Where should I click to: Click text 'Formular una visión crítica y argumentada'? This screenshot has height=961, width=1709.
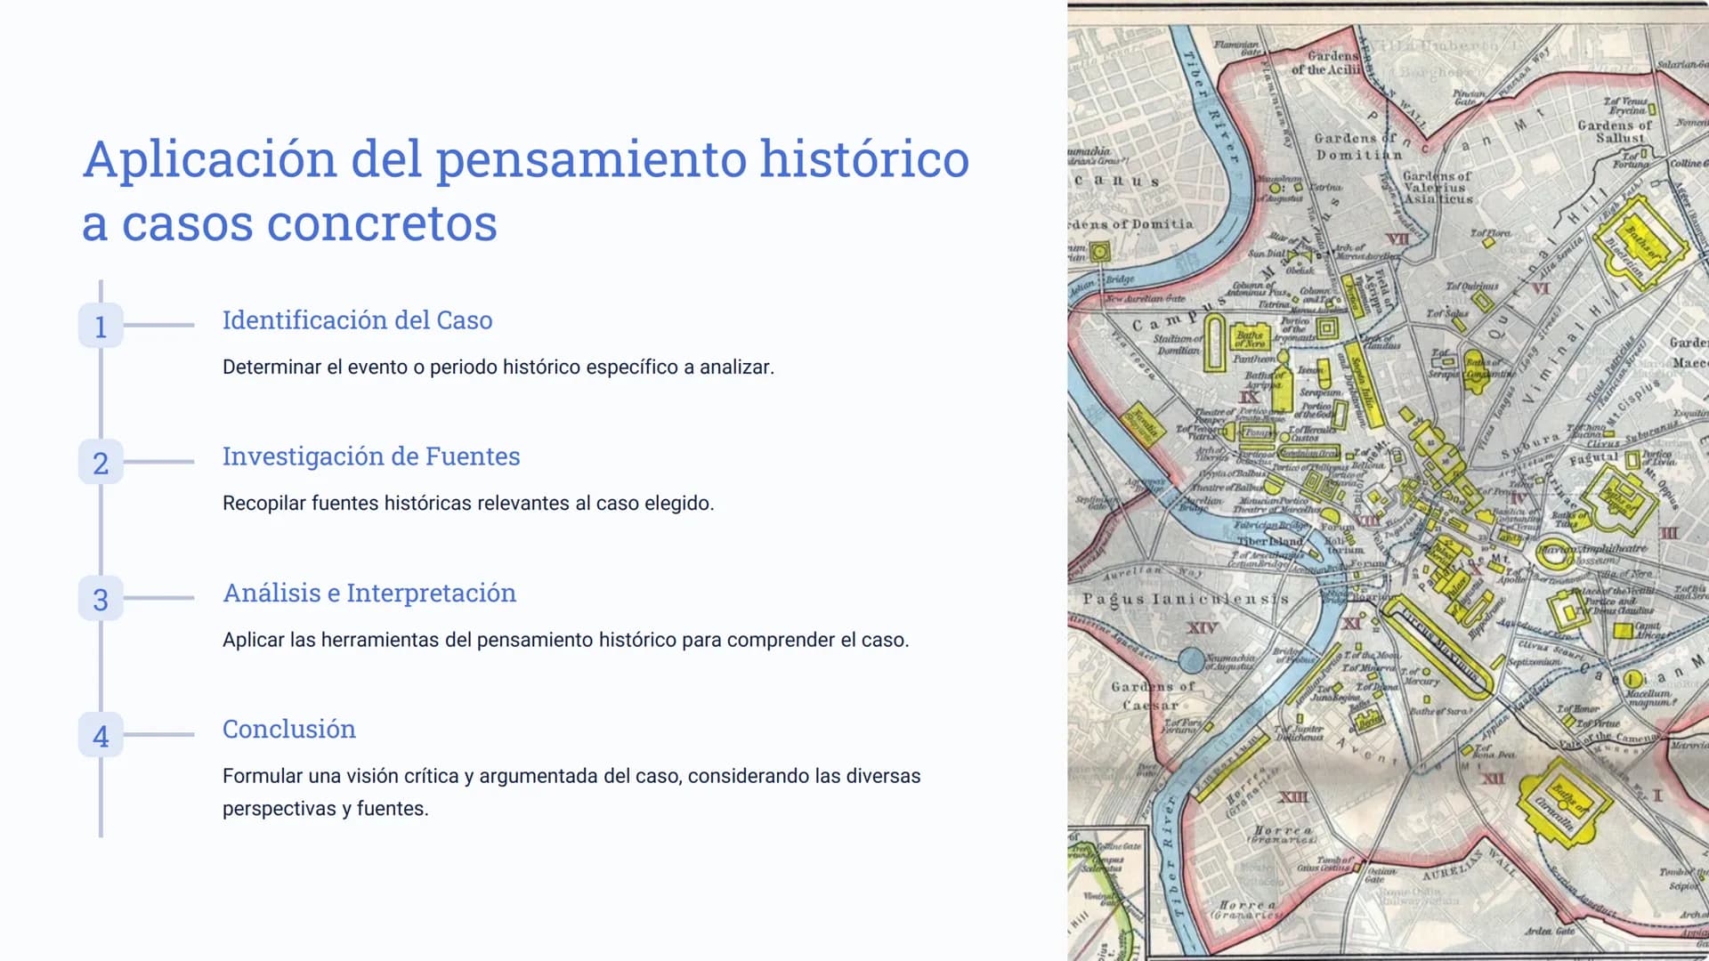pyautogui.click(x=410, y=776)
